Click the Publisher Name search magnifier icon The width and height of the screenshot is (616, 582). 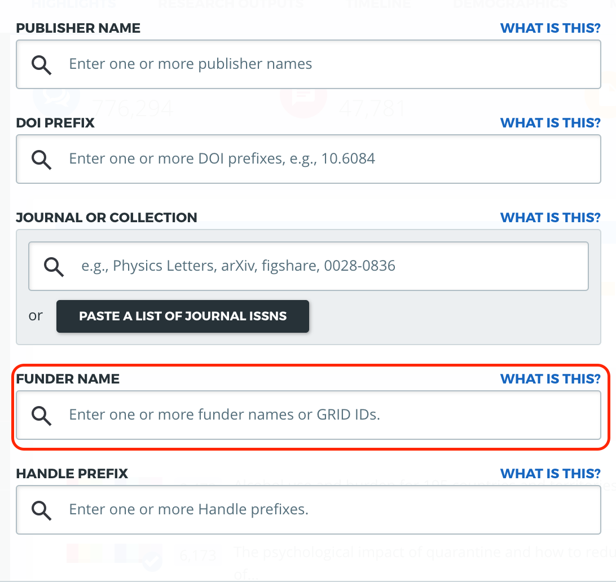click(41, 64)
